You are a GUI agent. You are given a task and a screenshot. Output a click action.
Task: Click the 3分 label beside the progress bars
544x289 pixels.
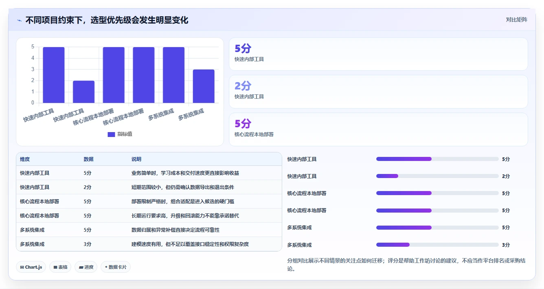click(506, 245)
